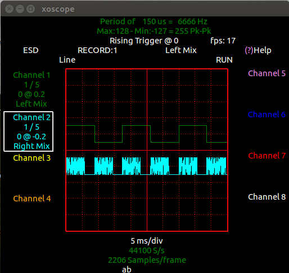Select Channel 6
The image size is (289, 273).
[x=267, y=115]
